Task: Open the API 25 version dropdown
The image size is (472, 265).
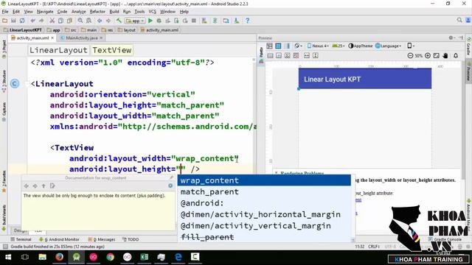Action: (338, 46)
